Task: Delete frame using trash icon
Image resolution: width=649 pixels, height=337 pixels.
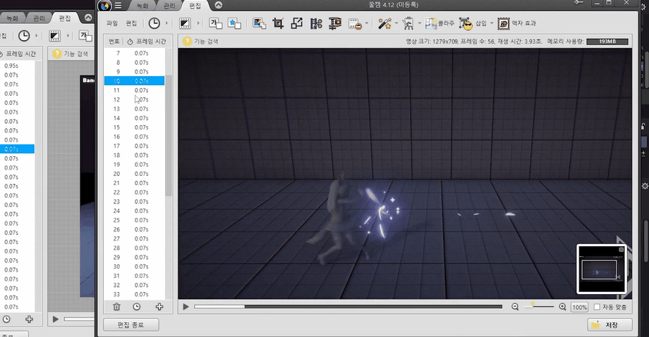Action: (116, 307)
